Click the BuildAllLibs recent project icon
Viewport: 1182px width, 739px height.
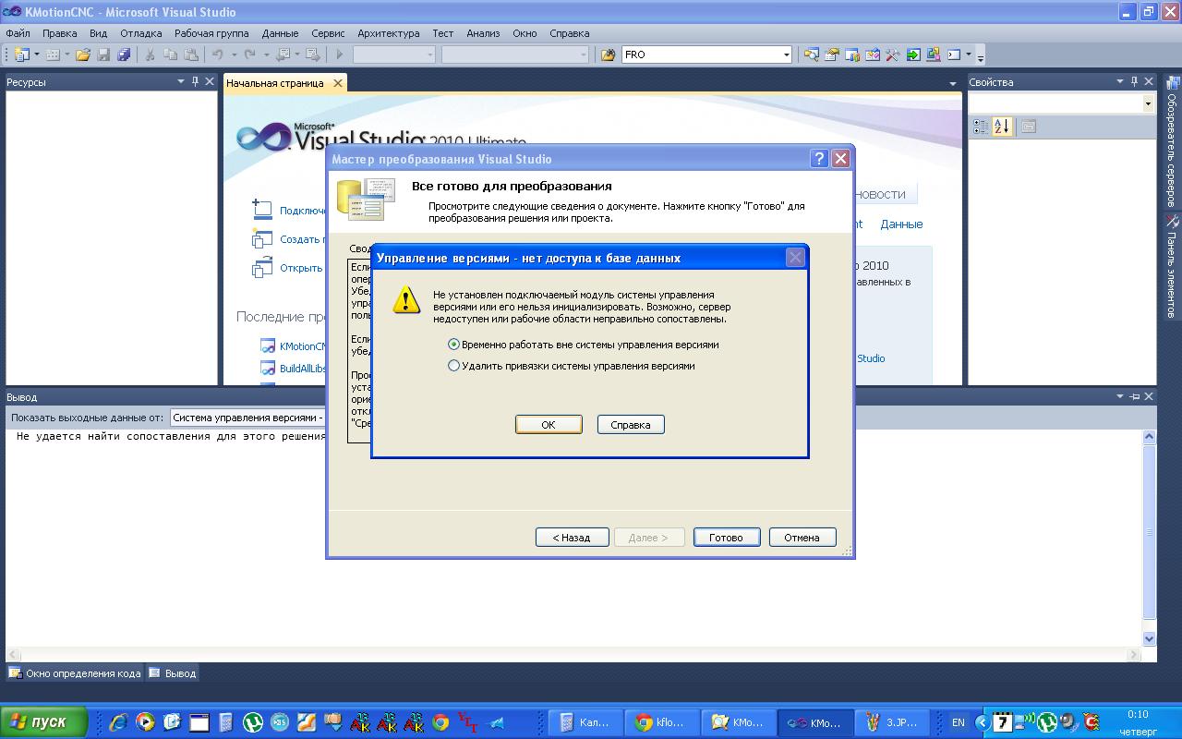(x=268, y=369)
